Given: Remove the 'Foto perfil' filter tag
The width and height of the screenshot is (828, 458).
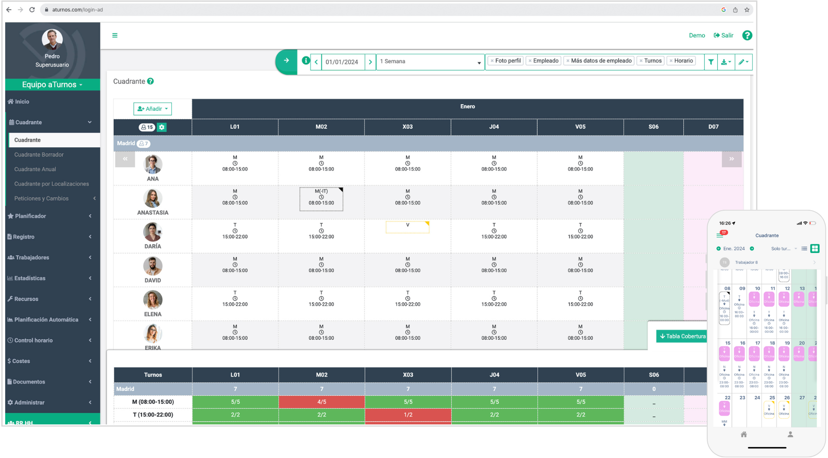Looking at the screenshot, I should tap(492, 61).
